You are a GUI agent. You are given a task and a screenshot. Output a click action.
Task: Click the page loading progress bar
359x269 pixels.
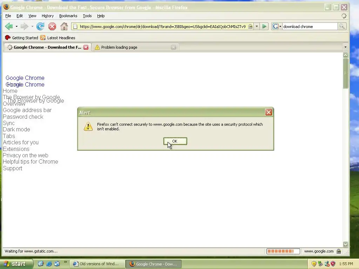click(283, 251)
